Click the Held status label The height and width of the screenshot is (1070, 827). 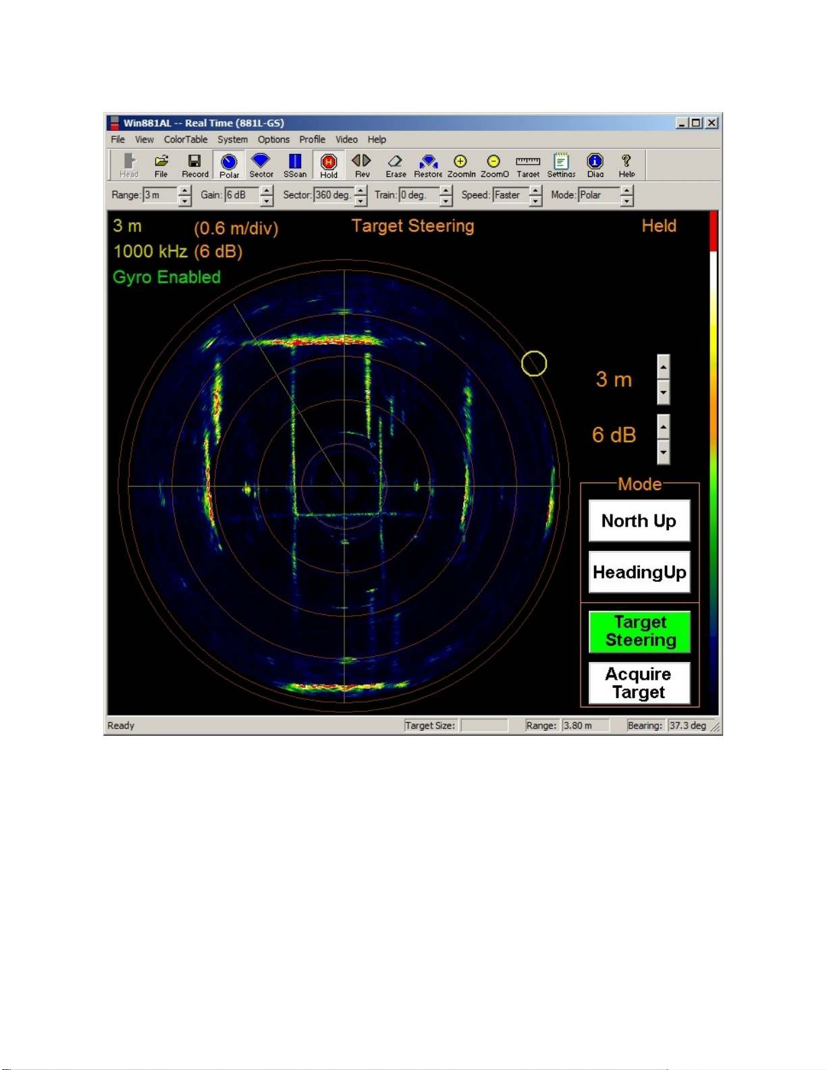pyautogui.click(x=659, y=226)
